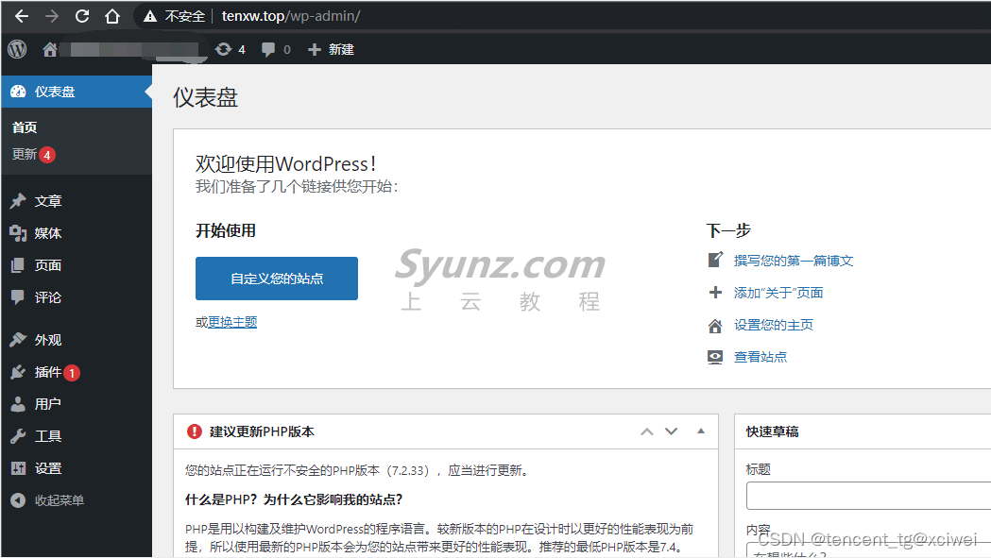Screen dimensions: 991x558
Task: Open 新建 menu in the admin bar
Action: point(331,49)
